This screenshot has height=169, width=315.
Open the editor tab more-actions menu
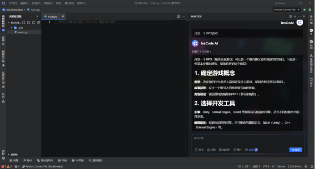coord(183,16)
